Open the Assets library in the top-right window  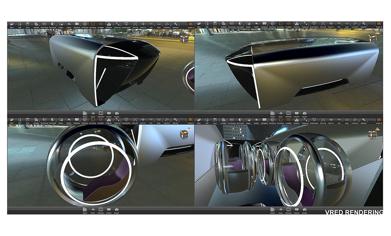click(x=273, y=114)
